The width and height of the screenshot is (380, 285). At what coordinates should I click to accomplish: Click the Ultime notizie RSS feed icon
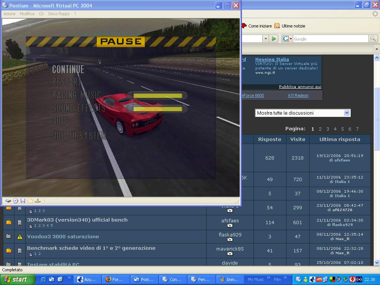tap(277, 26)
